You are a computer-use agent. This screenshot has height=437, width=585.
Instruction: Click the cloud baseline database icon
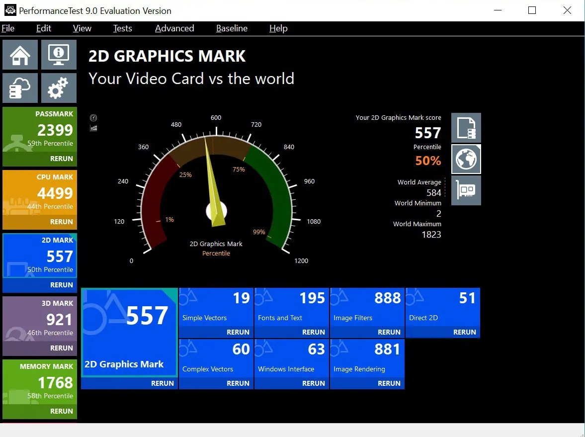[20, 88]
